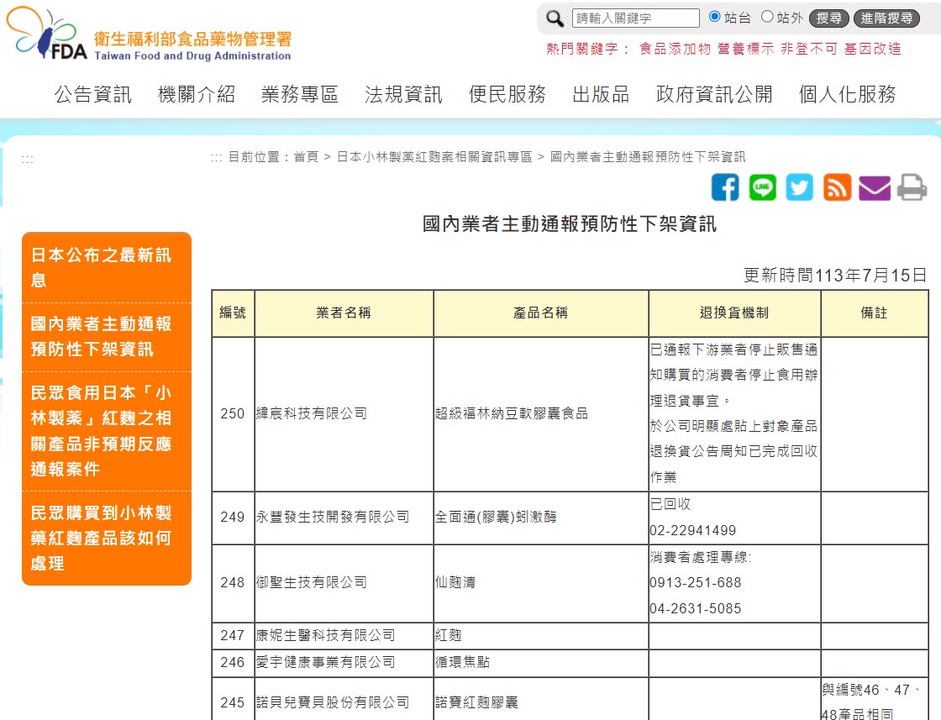Open hot keyword 非登不可
Viewport: 941px width, 720px height.
[809, 49]
